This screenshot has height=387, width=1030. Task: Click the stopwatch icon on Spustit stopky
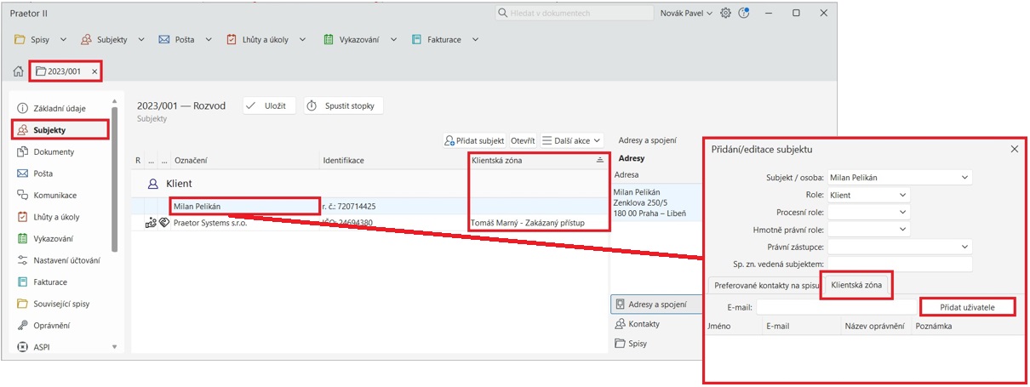pos(312,105)
